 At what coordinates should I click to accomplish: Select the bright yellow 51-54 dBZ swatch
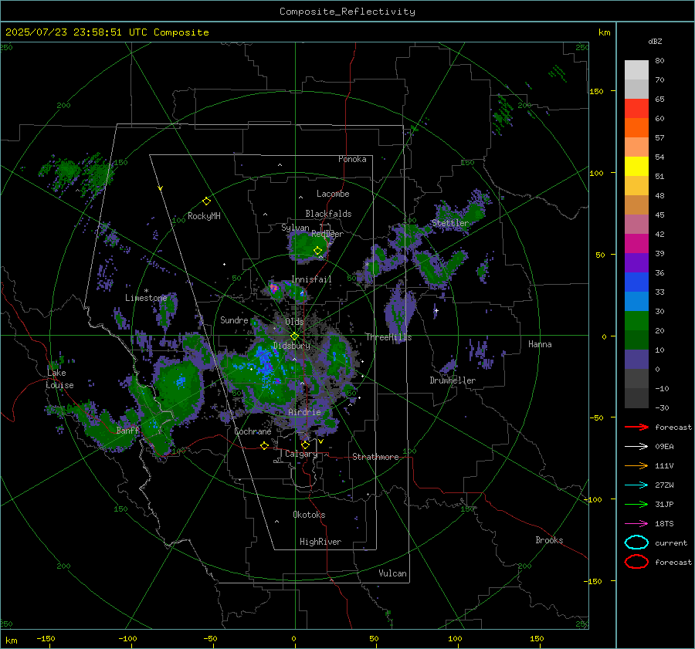click(x=636, y=167)
